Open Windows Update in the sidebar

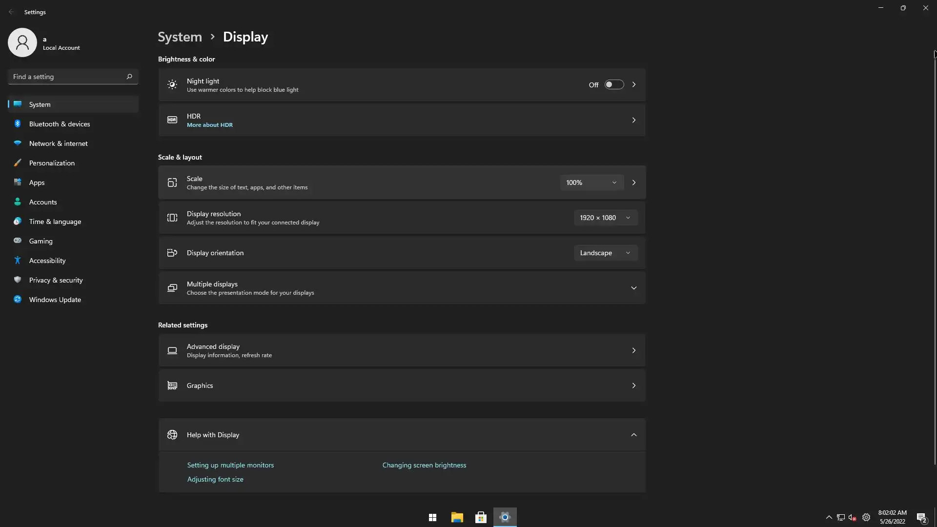pyautogui.click(x=55, y=300)
